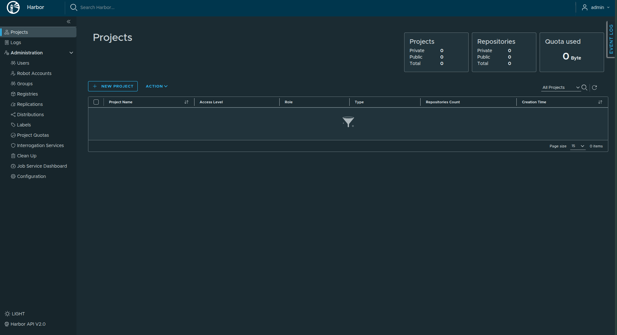This screenshot has width=617, height=335.
Task: Sort projects by Project Name
Action: 186,102
